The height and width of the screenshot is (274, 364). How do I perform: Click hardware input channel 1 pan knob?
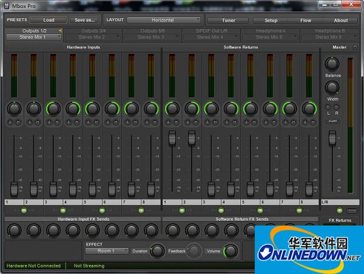[13, 109]
